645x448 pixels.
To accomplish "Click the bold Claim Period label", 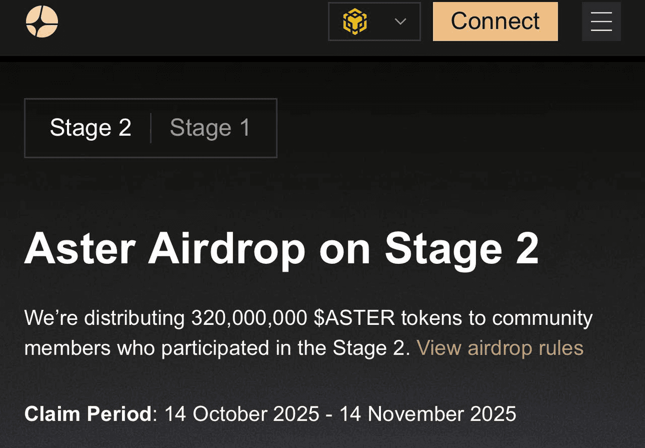I will pyautogui.click(x=88, y=414).
